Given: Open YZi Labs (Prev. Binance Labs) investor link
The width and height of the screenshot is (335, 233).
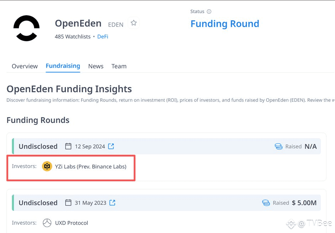Looking at the screenshot, I should (91, 167).
